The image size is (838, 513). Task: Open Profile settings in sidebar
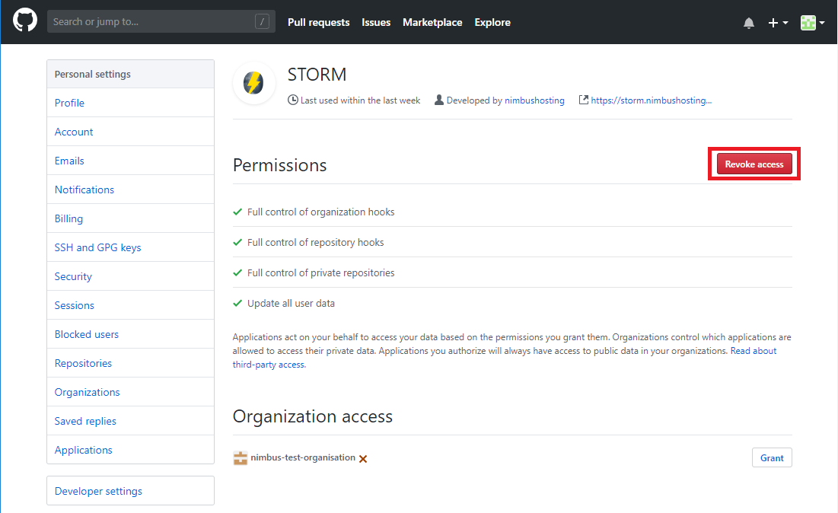click(x=130, y=103)
